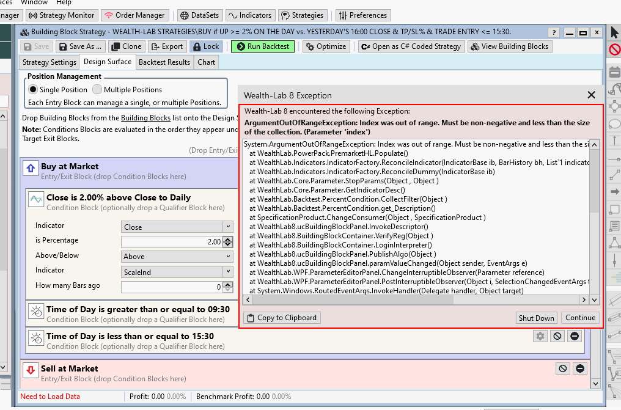Image resolution: width=621 pixels, height=410 pixels.
Task: Open the Above/Below dropdown
Action: tap(177, 257)
